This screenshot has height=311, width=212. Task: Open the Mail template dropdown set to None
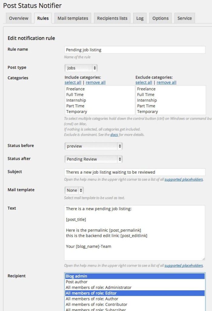click(74, 190)
